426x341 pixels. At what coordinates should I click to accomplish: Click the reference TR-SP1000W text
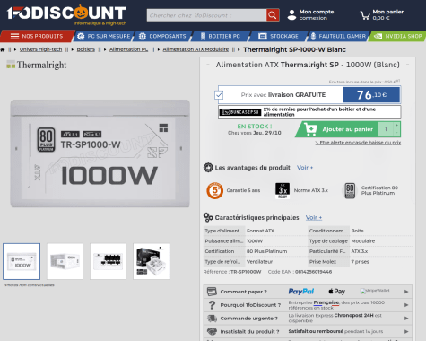coord(246,272)
